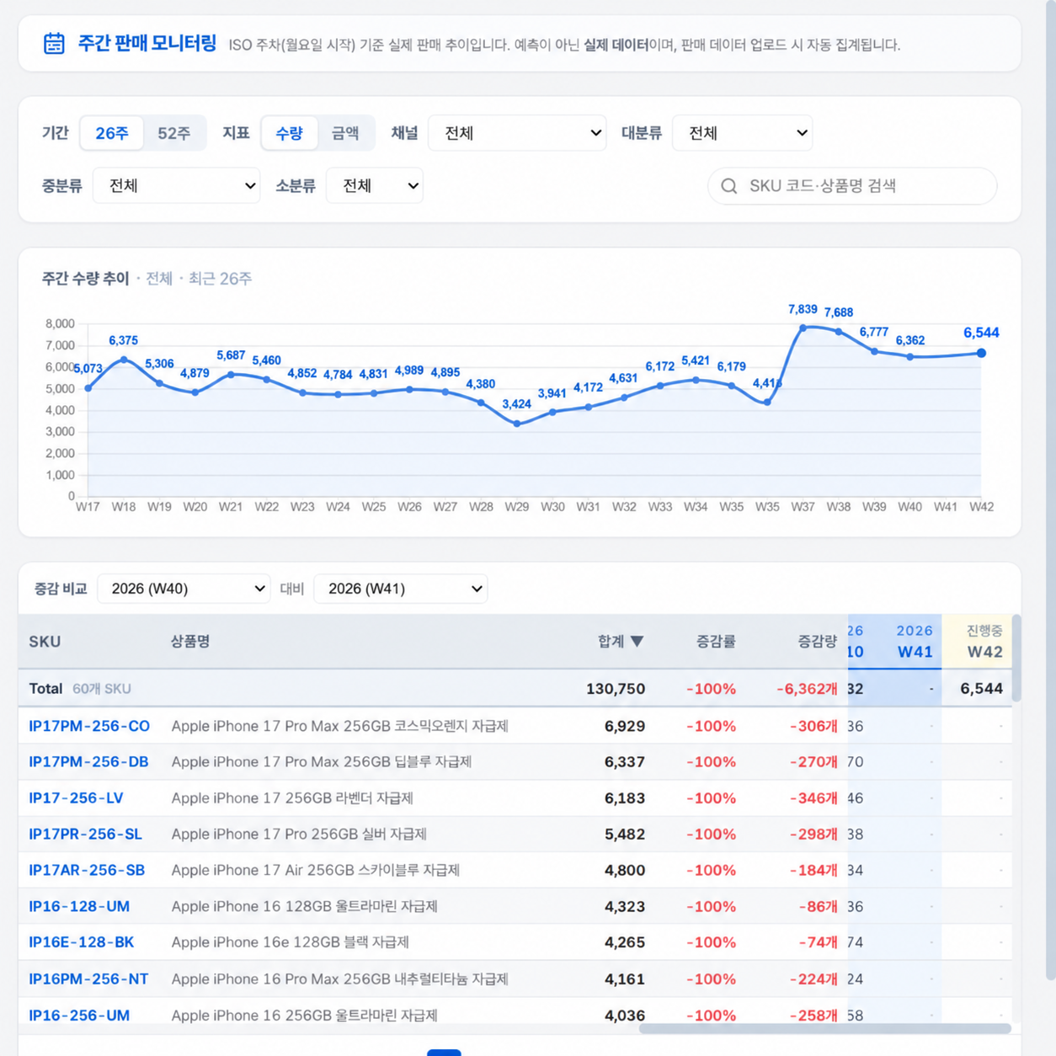Open the 소분류 dropdown
Screen dimensions: 1056x1056
[374, 185]
